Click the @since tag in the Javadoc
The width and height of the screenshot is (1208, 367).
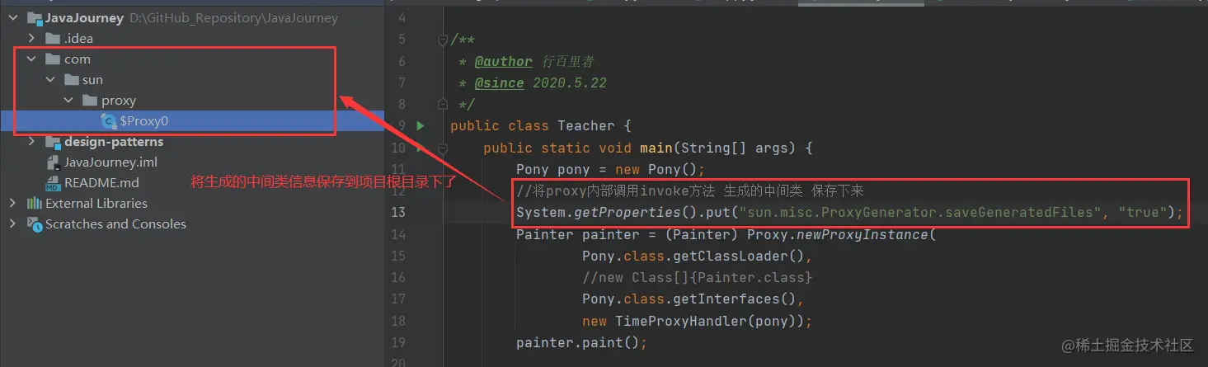click(500, 82)
